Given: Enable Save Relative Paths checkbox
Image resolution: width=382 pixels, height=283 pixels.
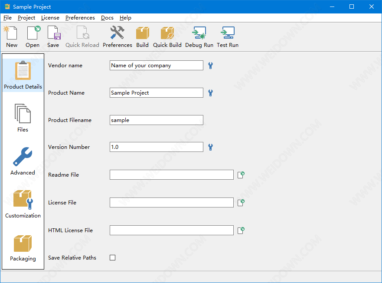Looking at the screenshot, I should click(113, 258).
